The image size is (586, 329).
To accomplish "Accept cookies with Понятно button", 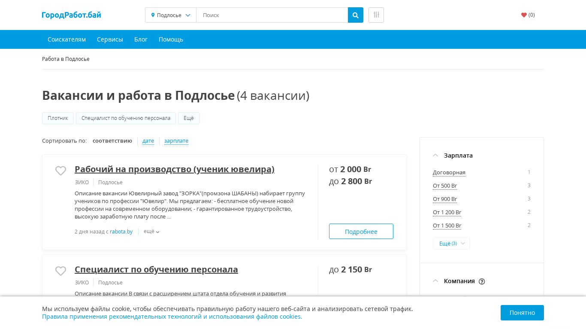I will click(x=522, y=313).
